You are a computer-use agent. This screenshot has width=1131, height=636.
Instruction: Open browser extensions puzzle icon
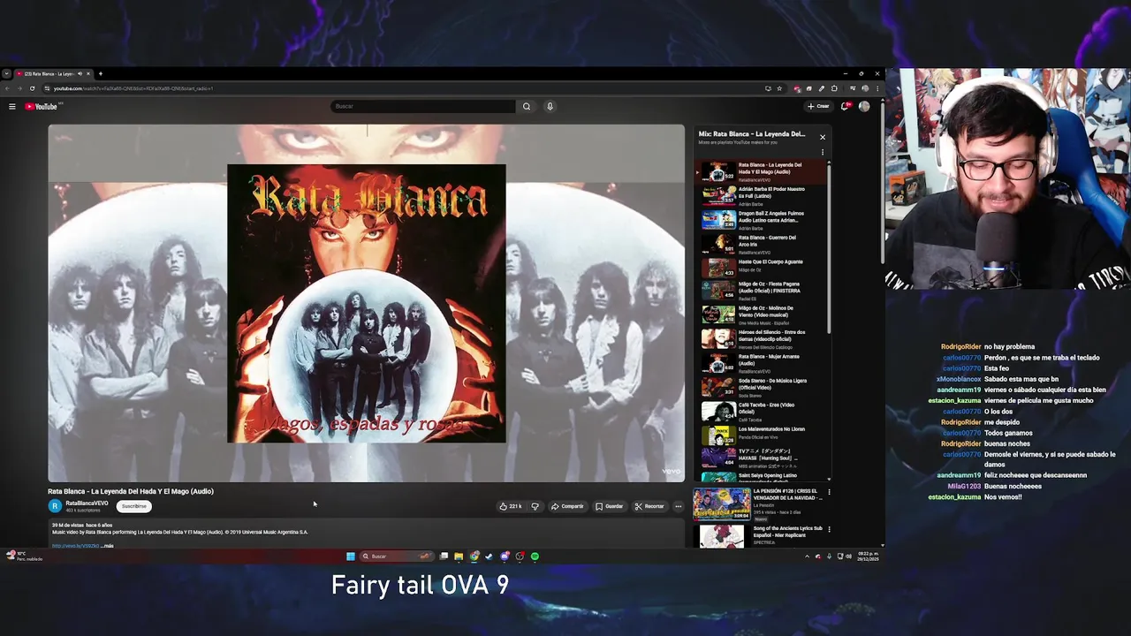834,88
